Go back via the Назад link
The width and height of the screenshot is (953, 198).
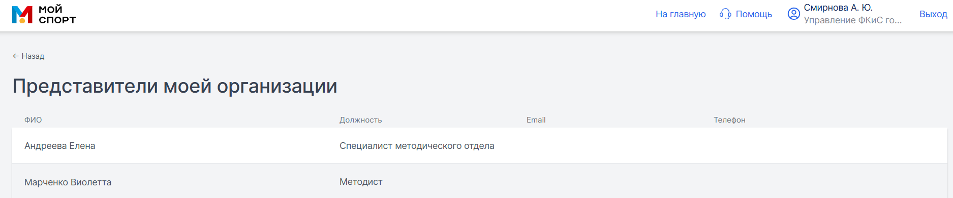click(x=33, y=56)
